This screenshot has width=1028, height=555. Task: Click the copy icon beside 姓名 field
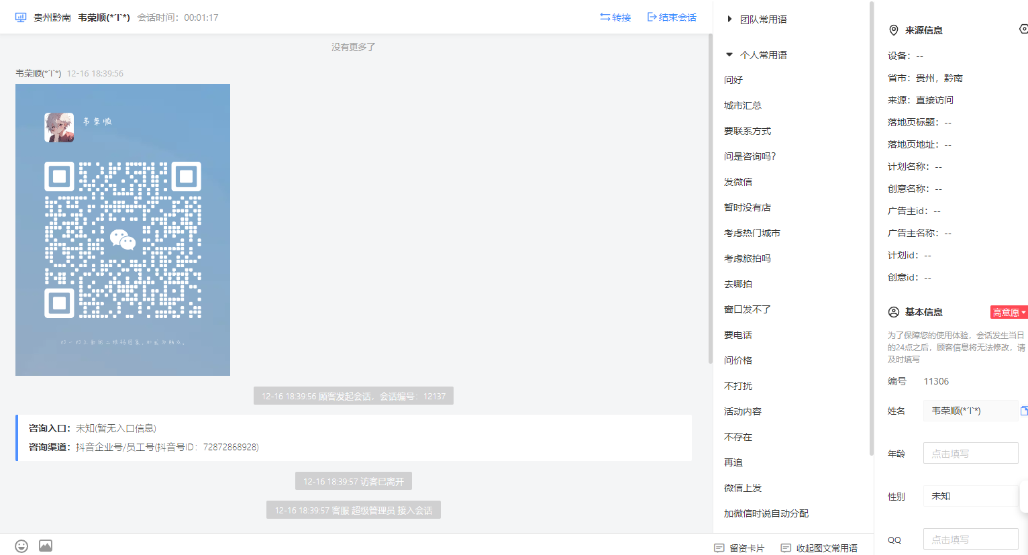click(x=1024, y=411)
